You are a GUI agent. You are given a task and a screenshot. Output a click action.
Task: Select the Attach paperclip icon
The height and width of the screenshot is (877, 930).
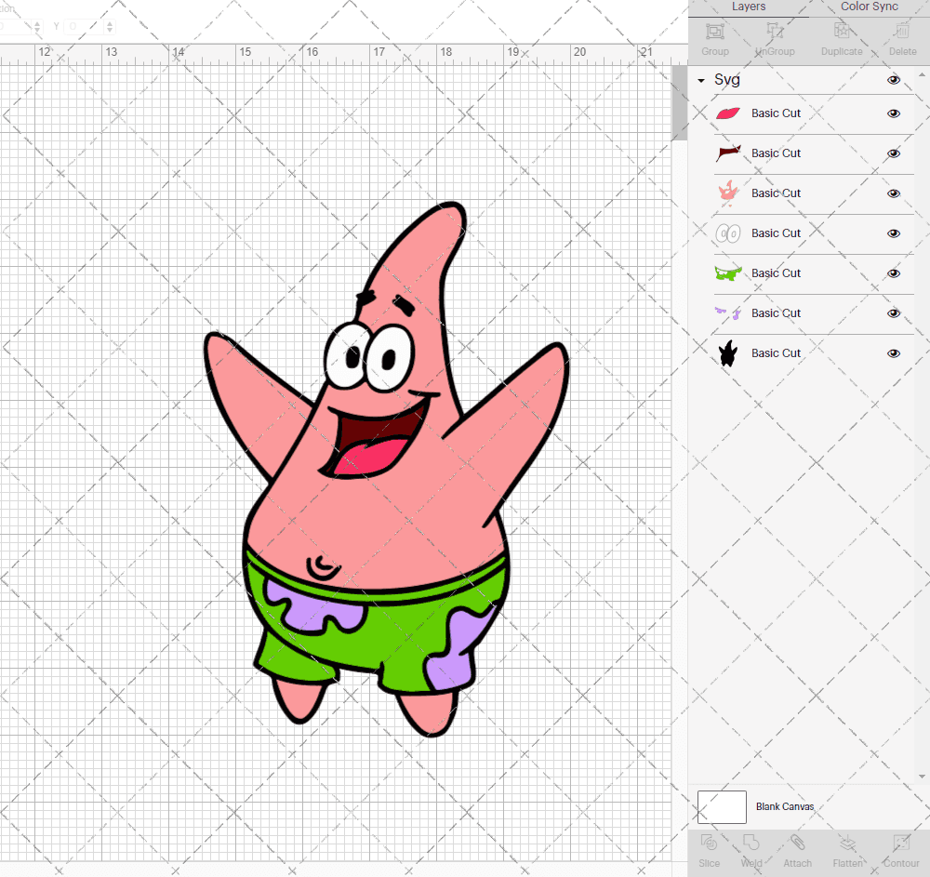[797, 843]
